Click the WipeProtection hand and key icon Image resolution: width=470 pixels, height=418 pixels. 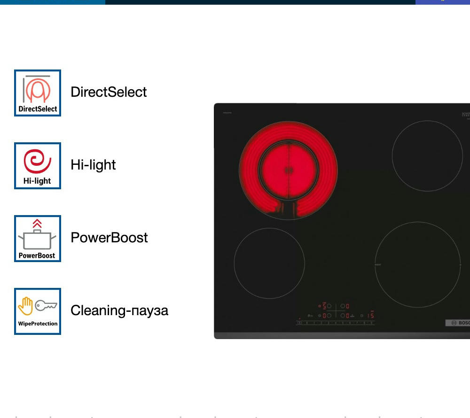click(x=38, y=311)
